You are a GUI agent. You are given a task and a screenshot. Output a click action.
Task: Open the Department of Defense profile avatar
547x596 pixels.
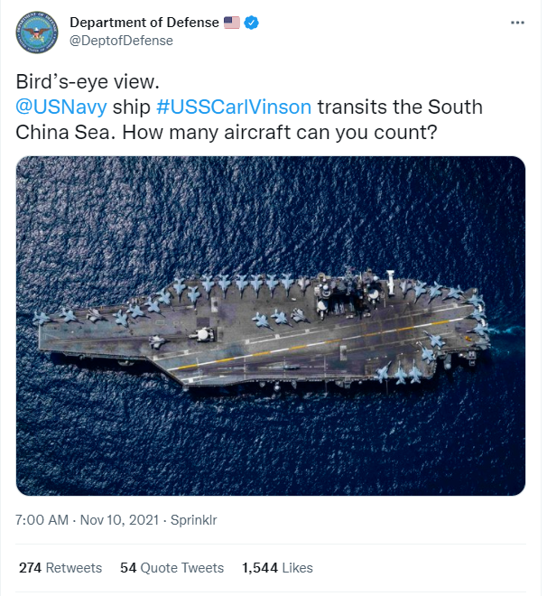coord(37,32)
